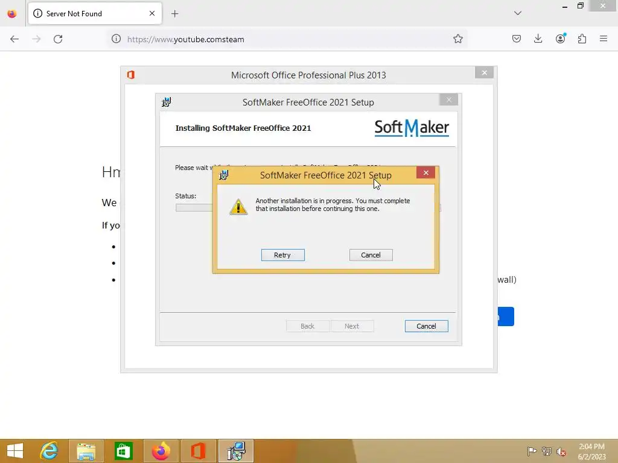618x463 pixels.
Task: Click the Firefox logo left of tabs
Action: [x=12, y=14]
